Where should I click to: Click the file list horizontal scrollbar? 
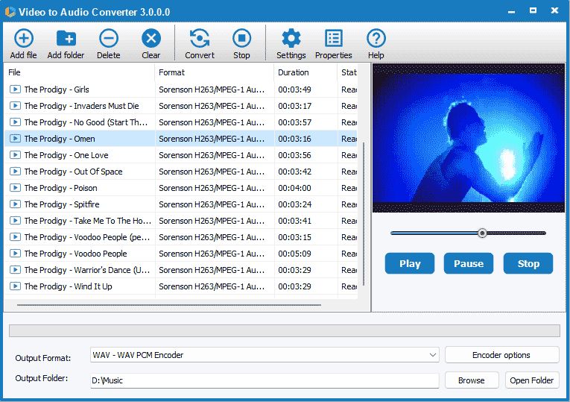pos(169,305)
